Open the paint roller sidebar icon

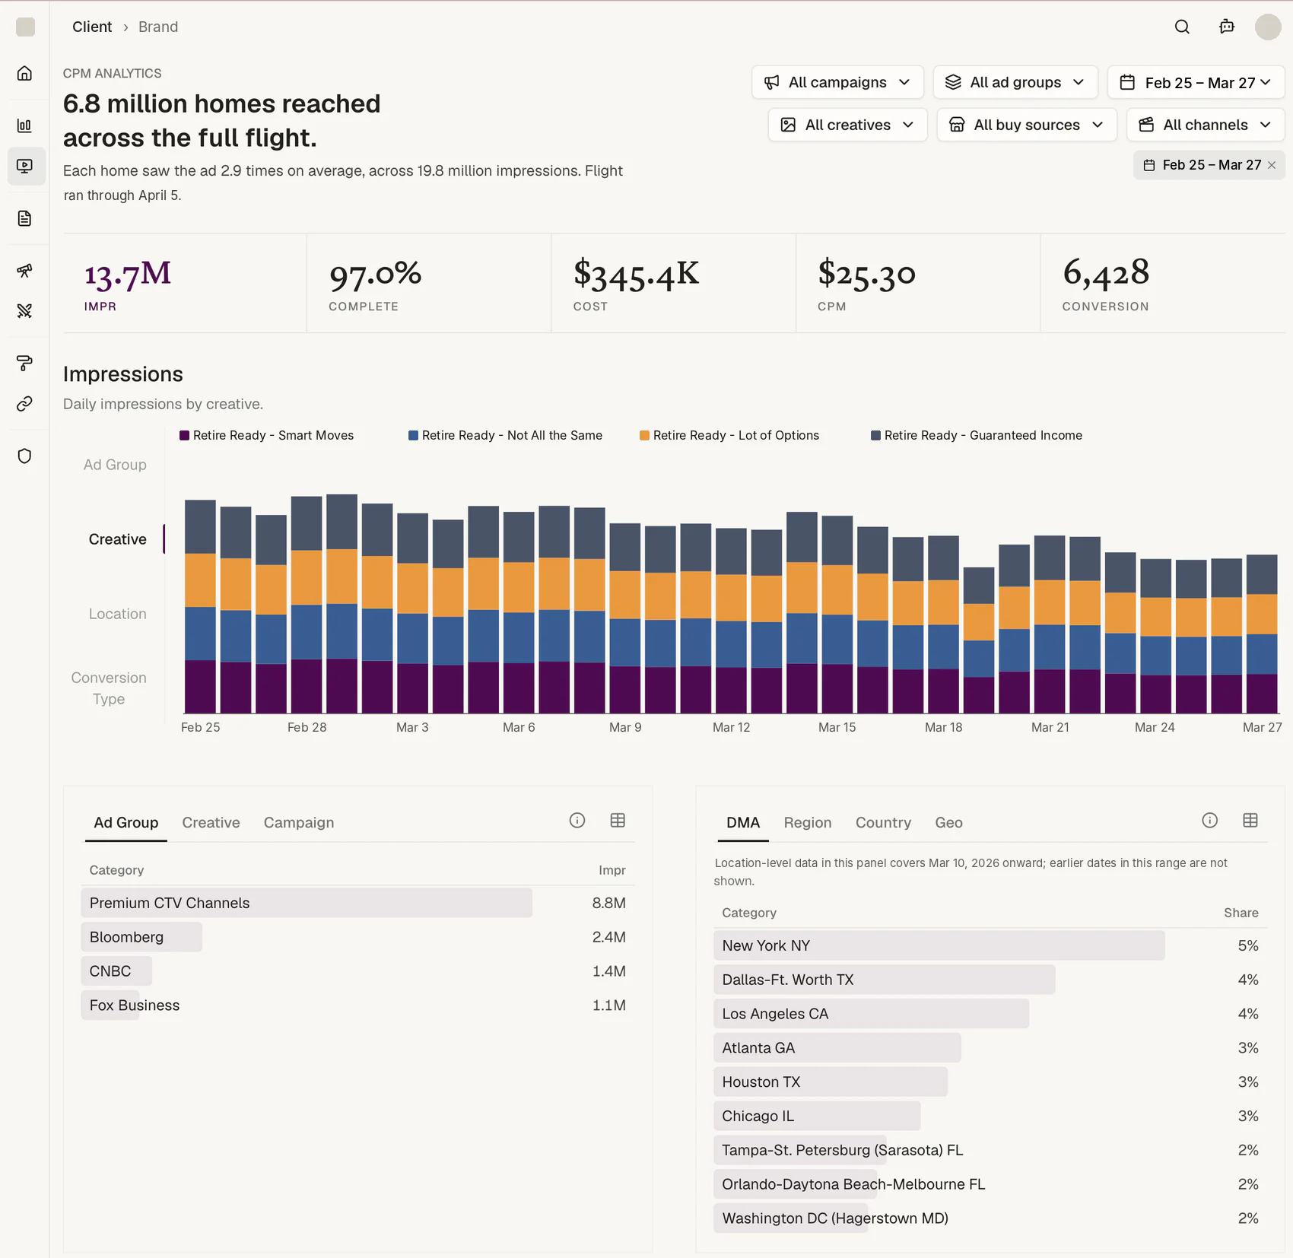24,363
